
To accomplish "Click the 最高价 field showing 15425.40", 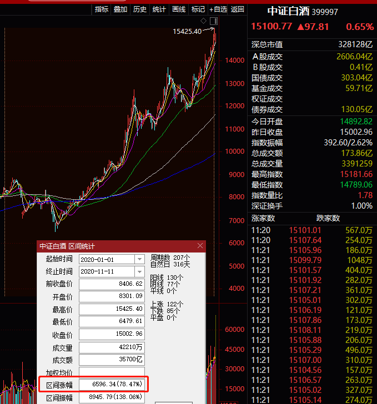I will [x=112, y=309].
